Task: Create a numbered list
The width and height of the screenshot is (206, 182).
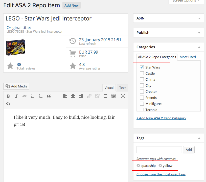Action: (41, 96)
